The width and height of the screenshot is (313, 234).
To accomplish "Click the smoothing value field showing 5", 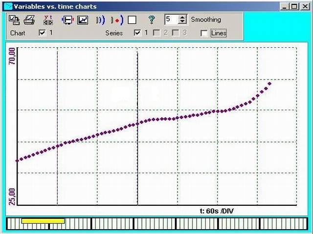I will click(x=172, y=19).
